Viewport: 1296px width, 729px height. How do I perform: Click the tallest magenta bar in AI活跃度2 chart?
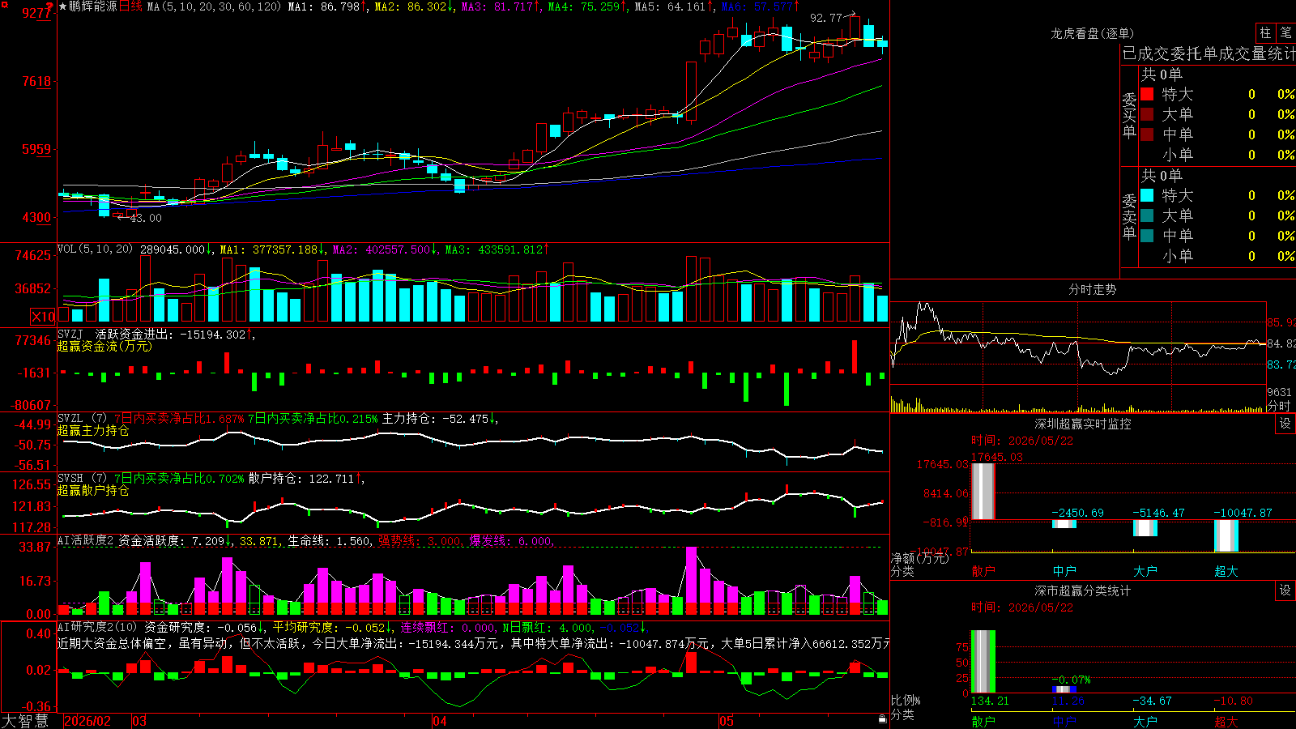[691, 582]
